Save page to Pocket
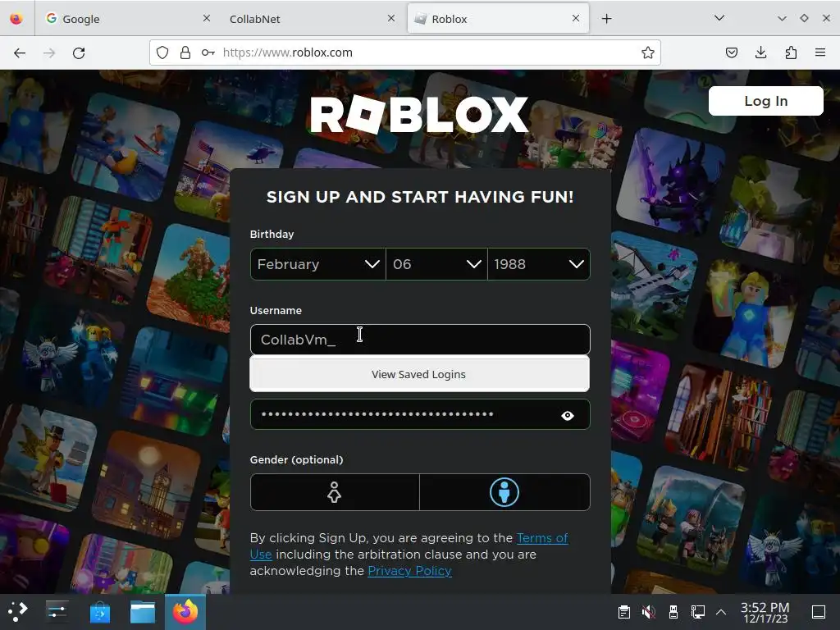Image resolution: width=840 pixels, height=630 pixels. pos(731,52)
